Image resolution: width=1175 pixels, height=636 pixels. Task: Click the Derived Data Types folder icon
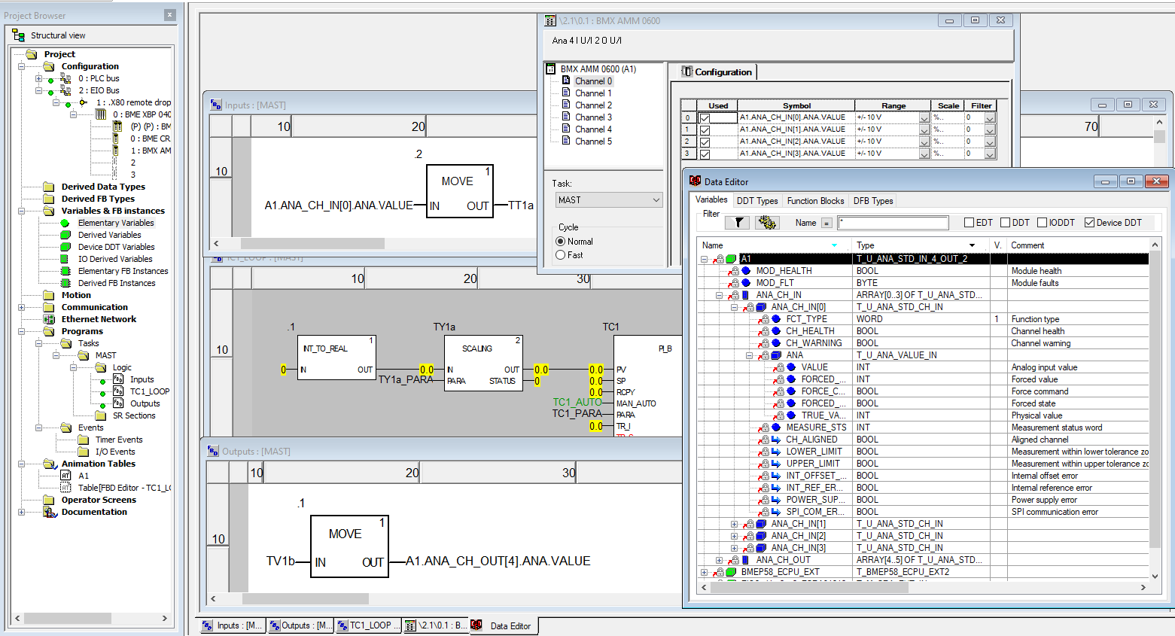[x=49, y=187]
